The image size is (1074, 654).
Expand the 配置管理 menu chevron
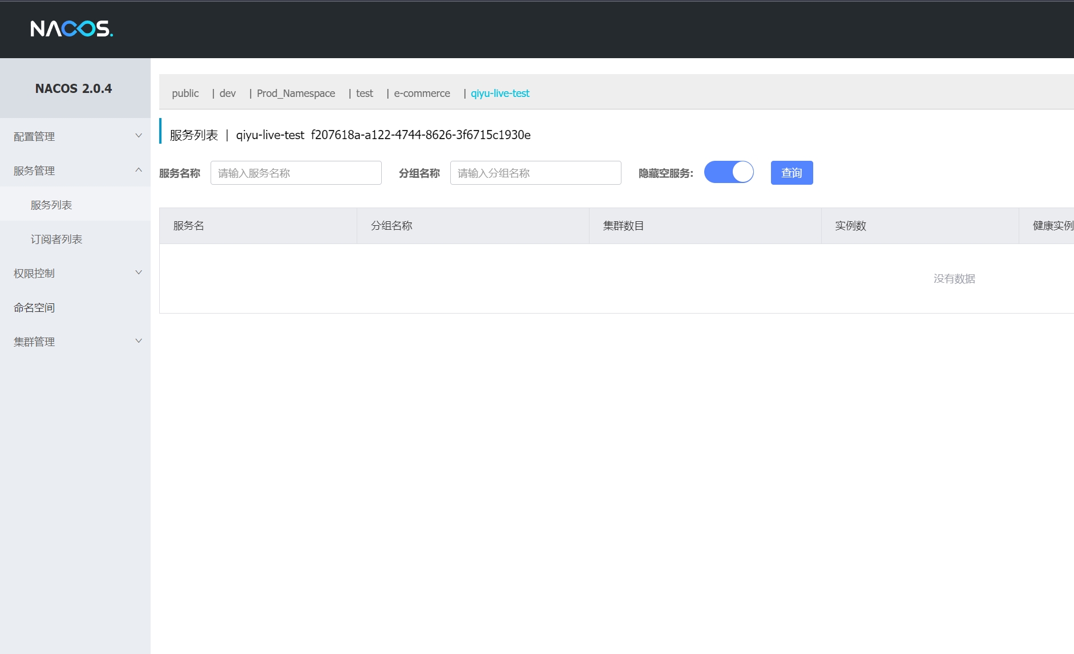pyautogui.click(x=138, y=136)
